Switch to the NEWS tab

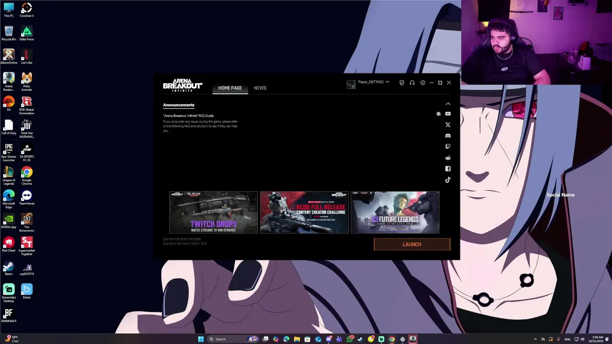coord(260,88)
